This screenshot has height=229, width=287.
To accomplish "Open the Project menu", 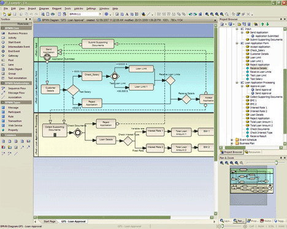I will click(x=32, y=9).
